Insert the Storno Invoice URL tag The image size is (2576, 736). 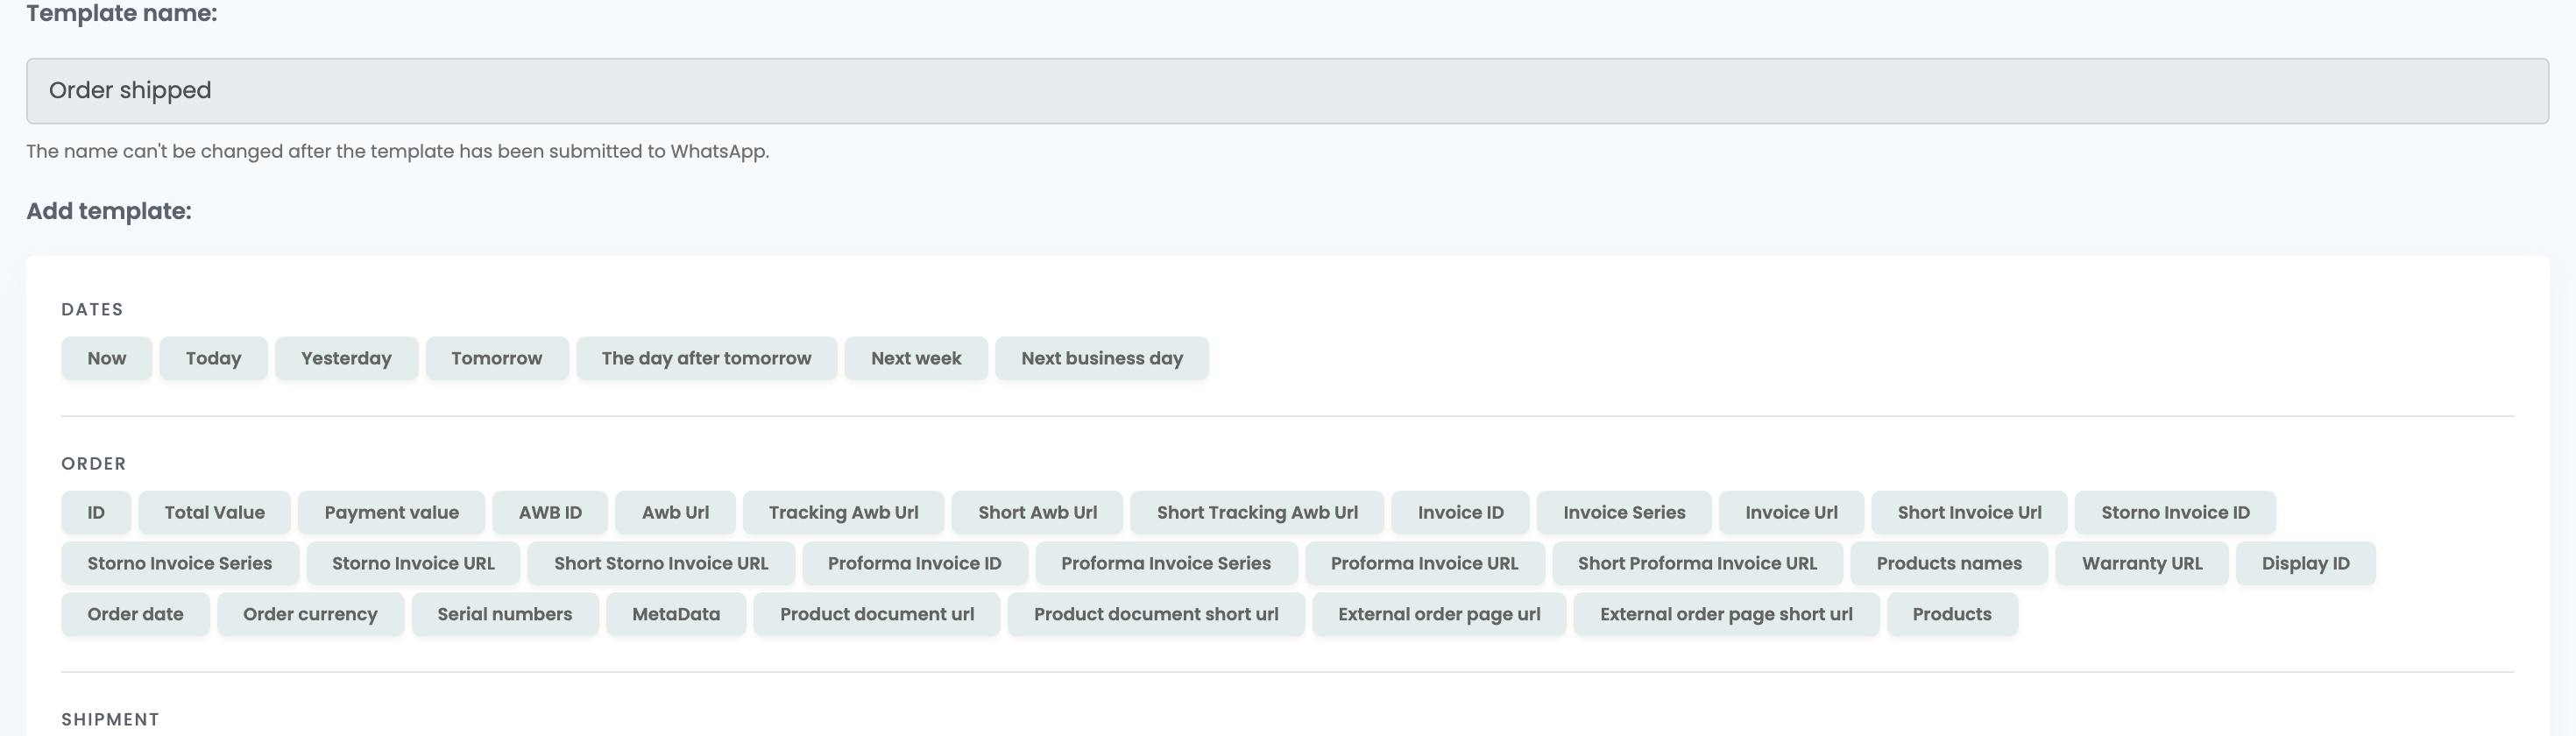(413, 563)
